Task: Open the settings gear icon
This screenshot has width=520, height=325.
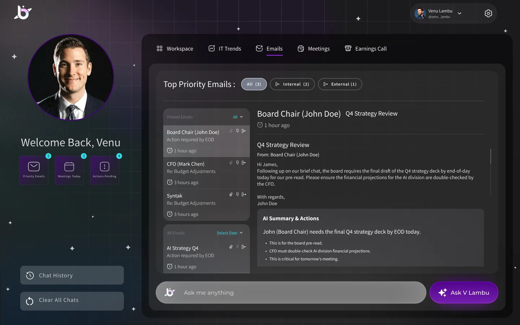Action: (488, 13)
